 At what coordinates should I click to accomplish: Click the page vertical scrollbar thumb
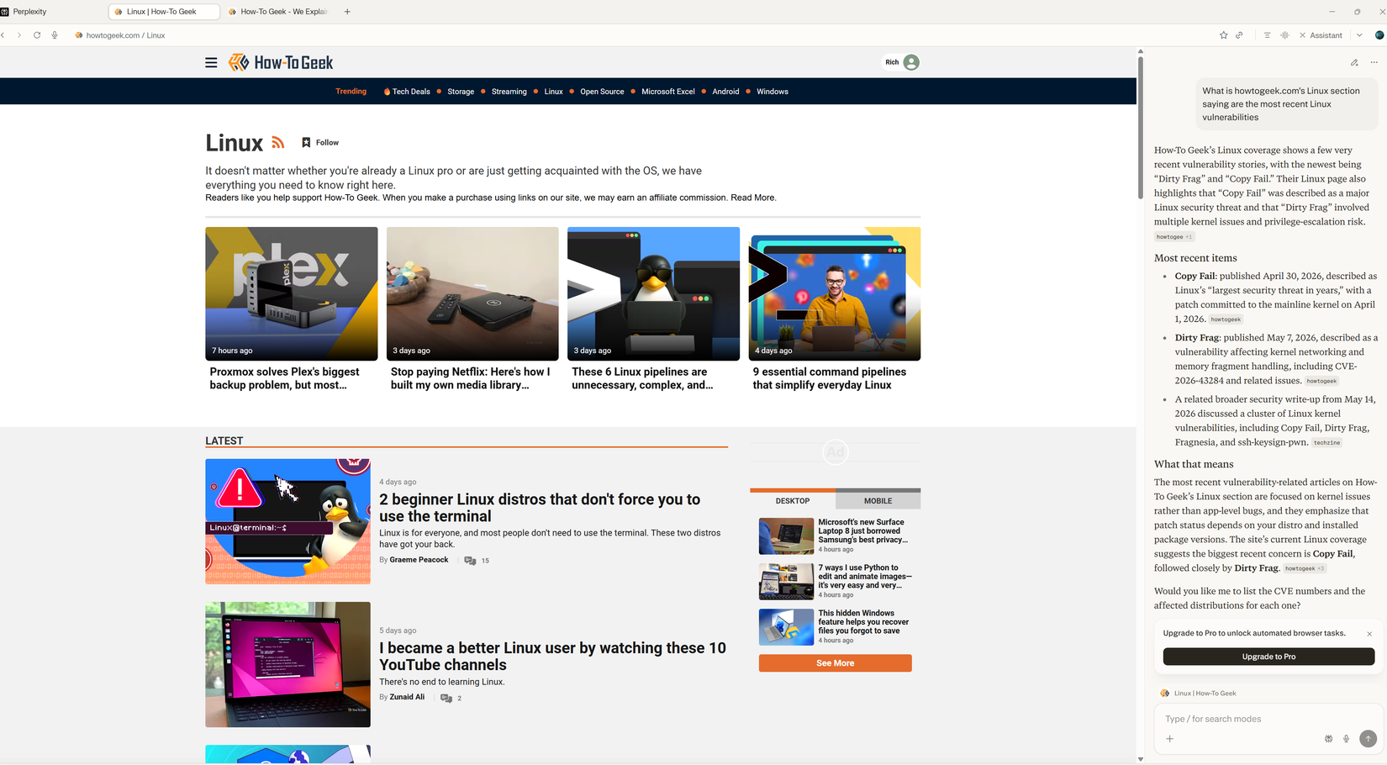[x=1140, y=126]
